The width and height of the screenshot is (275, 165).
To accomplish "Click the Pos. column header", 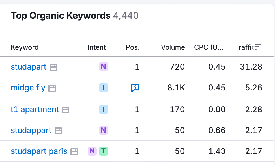I will (133, 47).
